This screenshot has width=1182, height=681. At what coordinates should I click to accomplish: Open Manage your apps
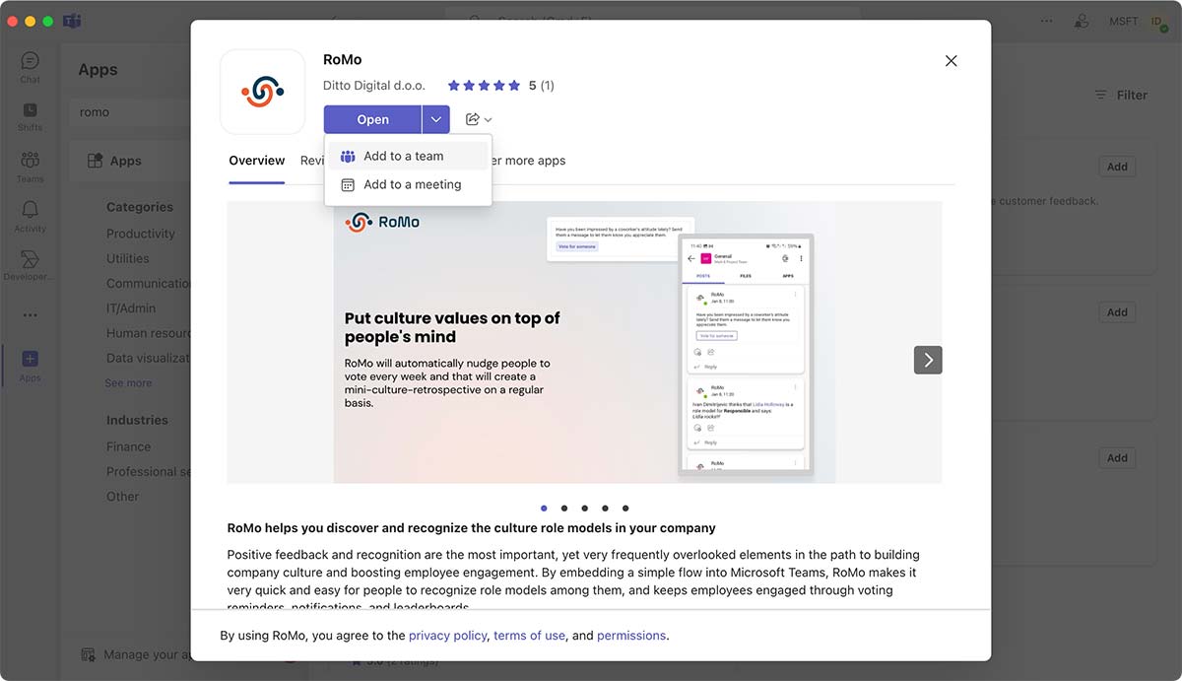[135, 654]
